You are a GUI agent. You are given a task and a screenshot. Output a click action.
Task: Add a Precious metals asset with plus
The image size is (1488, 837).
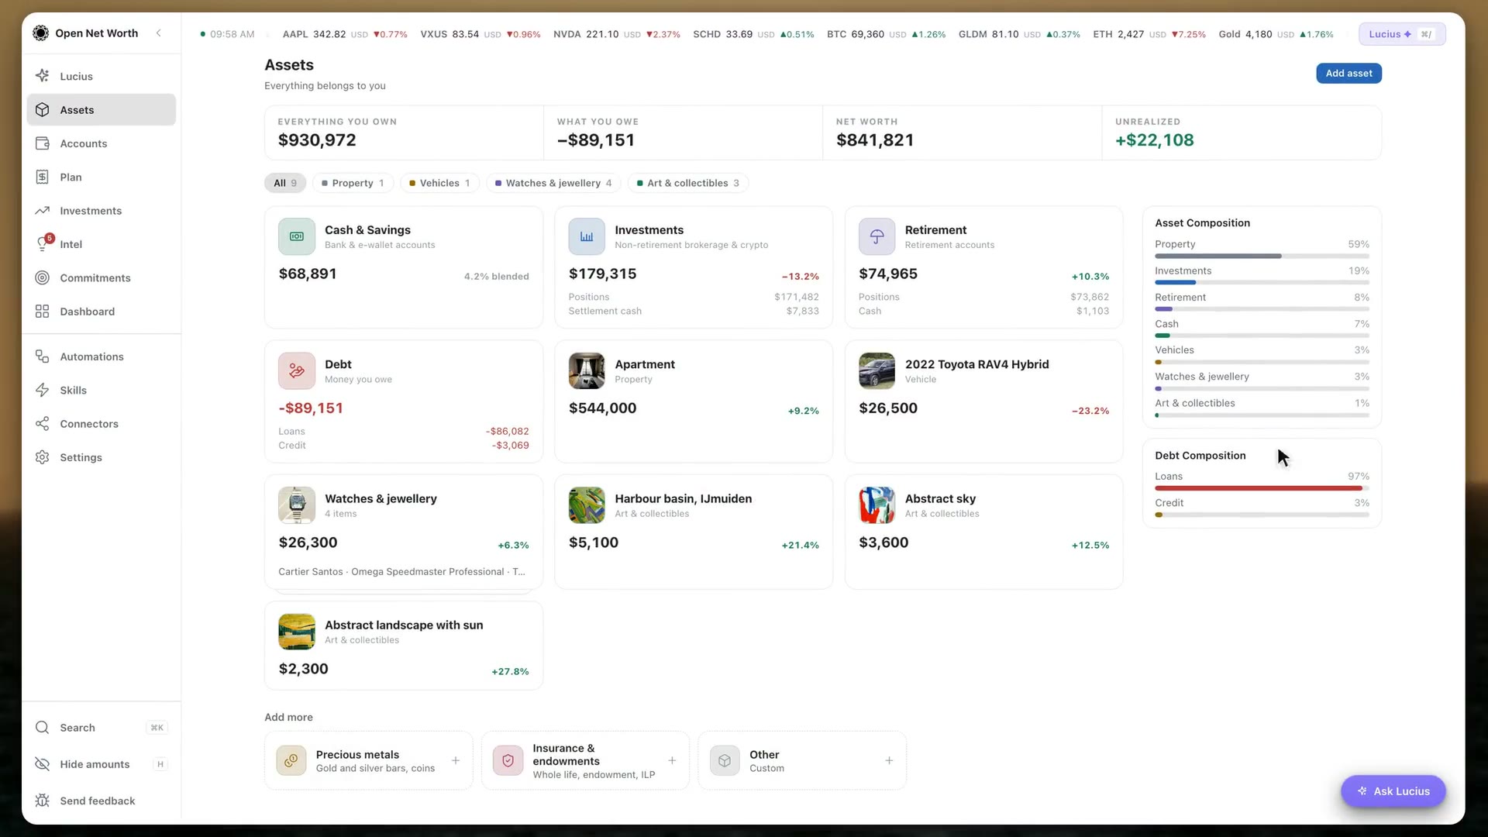pyautogui.click(x=456, y=761)
